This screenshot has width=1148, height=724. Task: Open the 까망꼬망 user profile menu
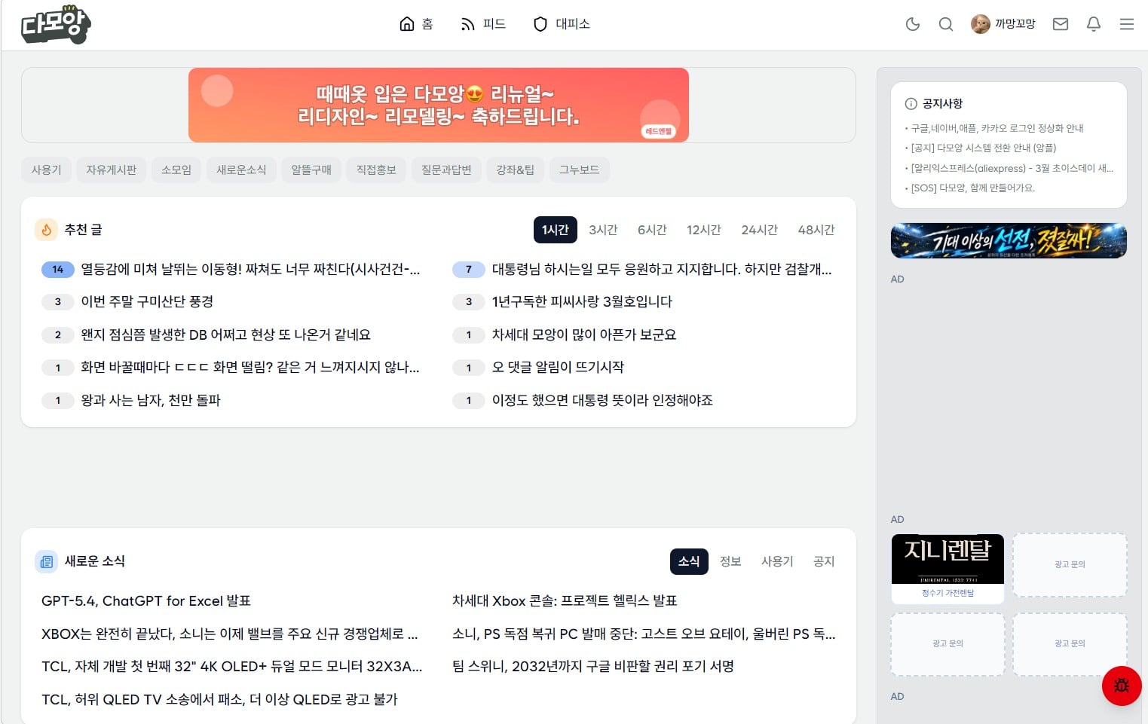[x=1003, y=24]
